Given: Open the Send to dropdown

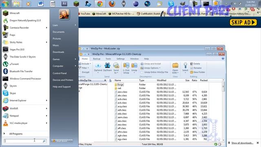Looking at the screenshot, I should [116, 71].
